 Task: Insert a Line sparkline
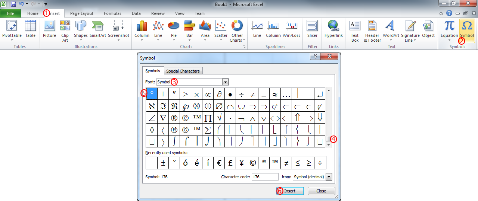pyautogui.click(x=257, y=29)
